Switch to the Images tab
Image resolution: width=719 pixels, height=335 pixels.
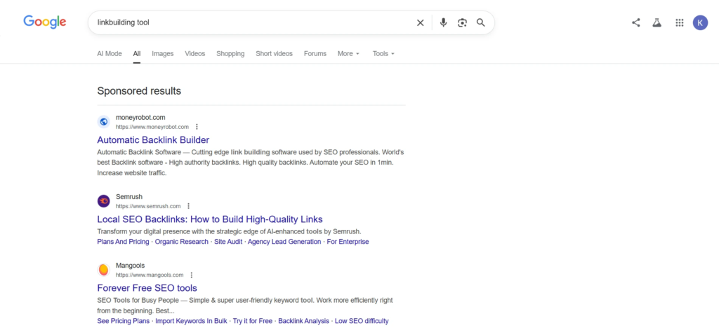pos(163,53)
